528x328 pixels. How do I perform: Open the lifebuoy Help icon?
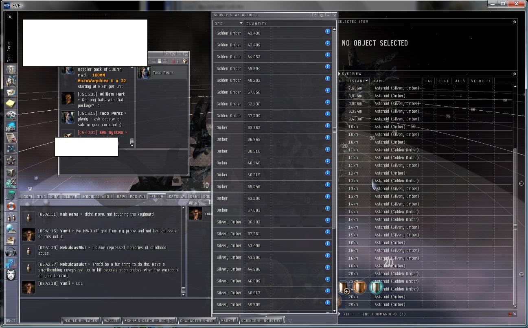11,206
